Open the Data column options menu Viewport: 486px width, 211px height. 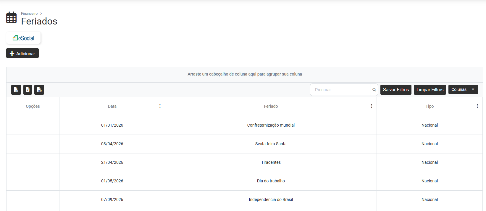pos(160,106)
